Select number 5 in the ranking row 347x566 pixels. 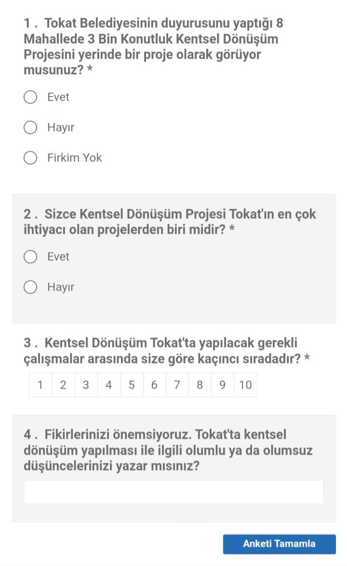tap(132, 385)
